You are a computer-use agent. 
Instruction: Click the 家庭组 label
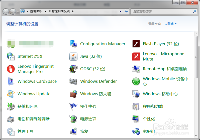(149, 131)
